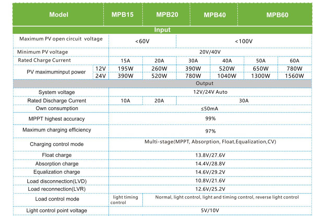Click the 1040W power cell

point(227,76)
